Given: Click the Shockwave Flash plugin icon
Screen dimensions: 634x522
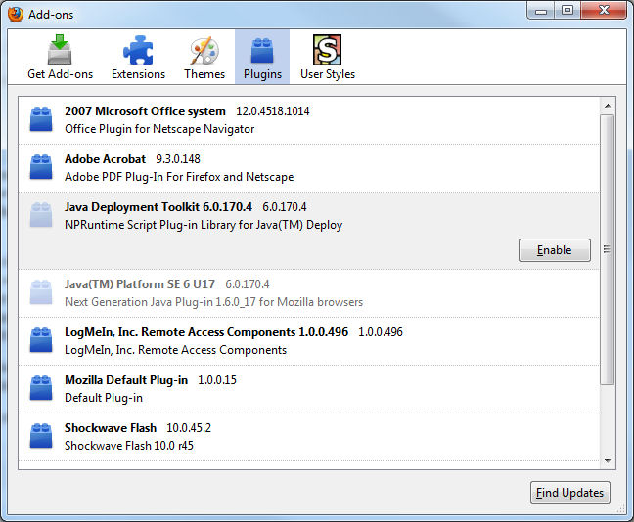Looking at the screenshot, I should pos(41,436).
